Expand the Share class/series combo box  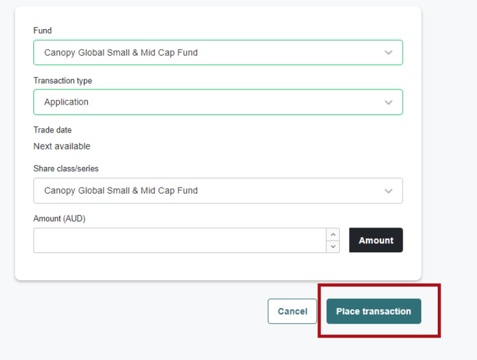point(218,191)
